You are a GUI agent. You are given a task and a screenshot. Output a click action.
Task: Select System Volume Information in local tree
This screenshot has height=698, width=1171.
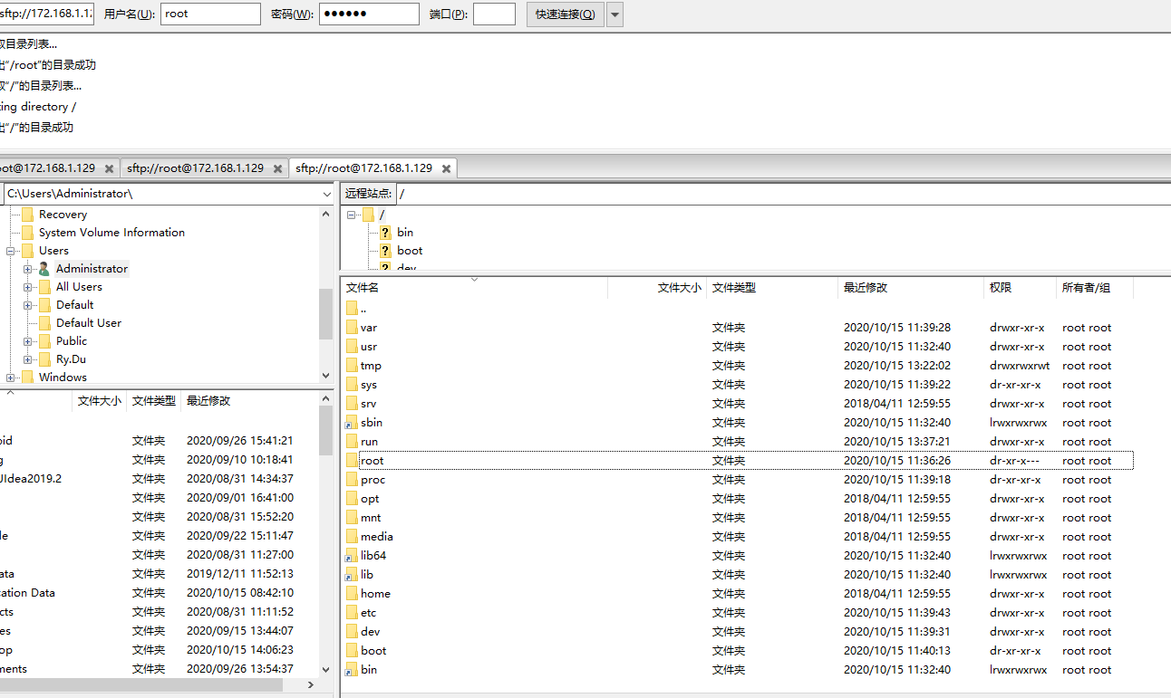111,233
